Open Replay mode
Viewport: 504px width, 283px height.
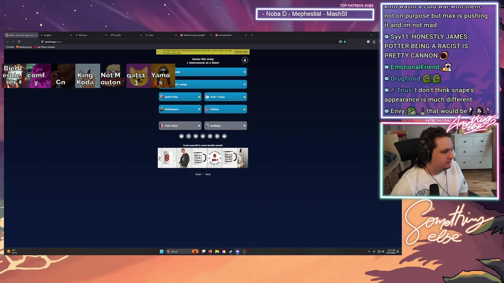[226, 109]
